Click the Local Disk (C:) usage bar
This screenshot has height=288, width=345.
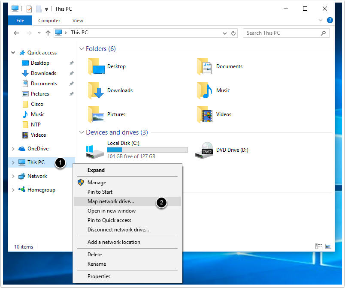147,150
